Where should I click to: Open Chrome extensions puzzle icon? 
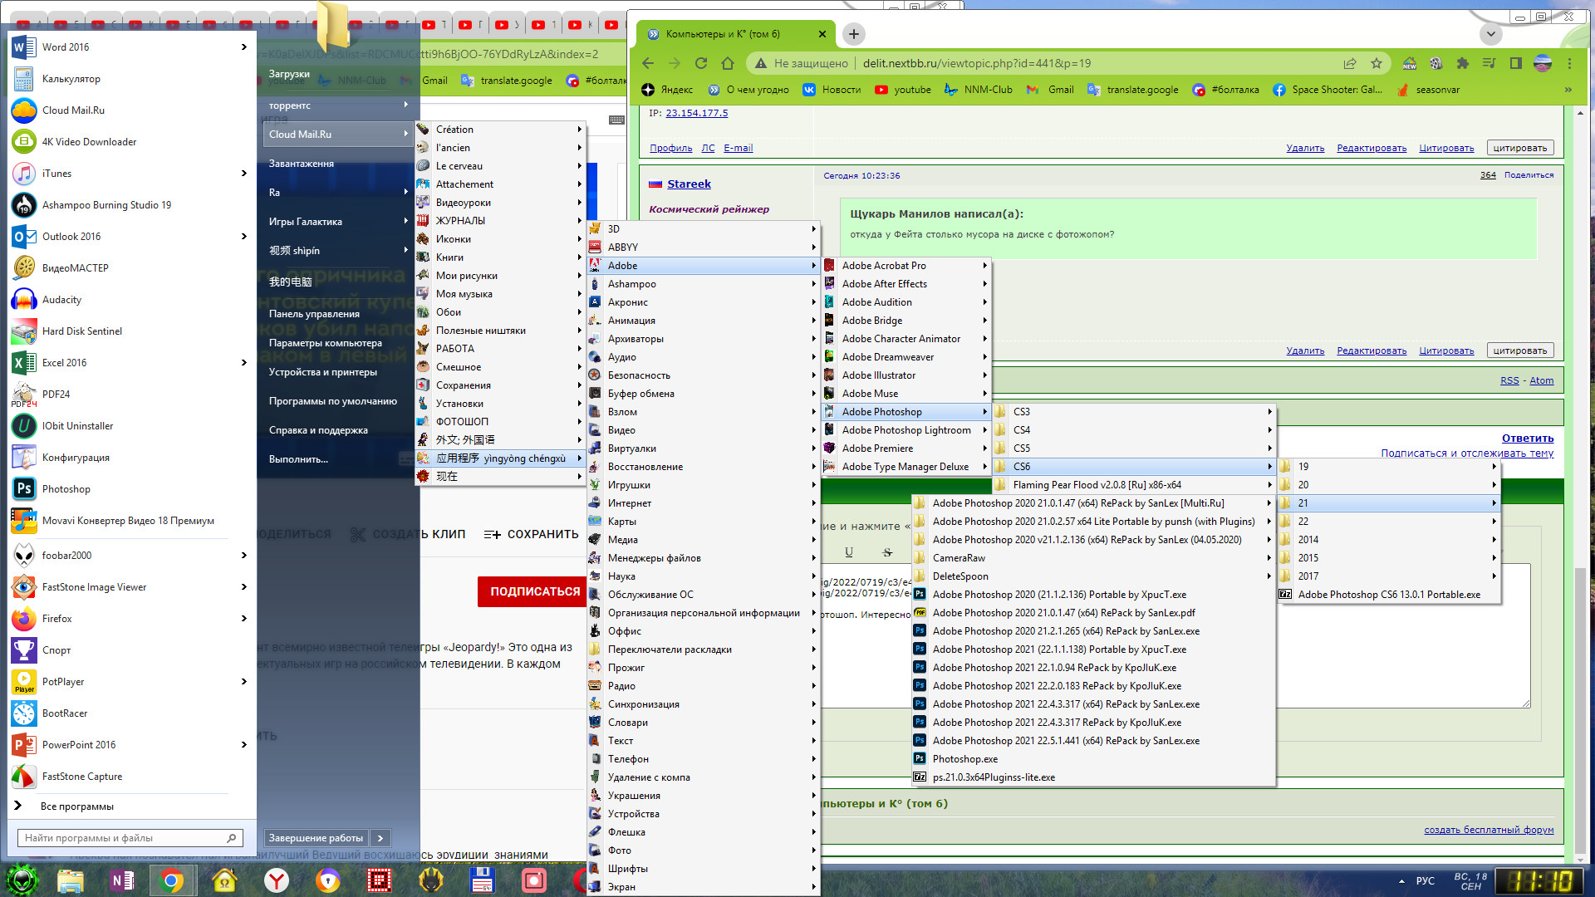pyautogui.click(x=1463, y=63)
